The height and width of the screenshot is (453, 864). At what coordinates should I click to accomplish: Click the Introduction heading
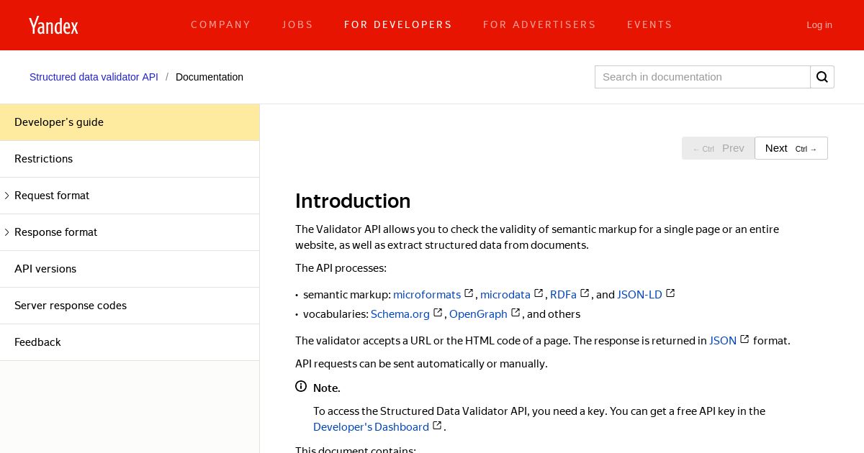click(x=353, y=201)
